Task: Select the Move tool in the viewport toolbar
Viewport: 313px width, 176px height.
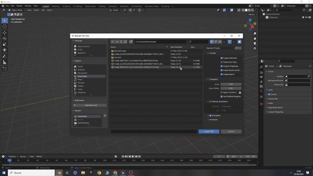Action: [x=4, y=33]
